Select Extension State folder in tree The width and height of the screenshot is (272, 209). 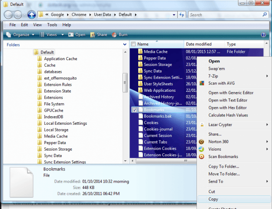(x=57, y=91)
